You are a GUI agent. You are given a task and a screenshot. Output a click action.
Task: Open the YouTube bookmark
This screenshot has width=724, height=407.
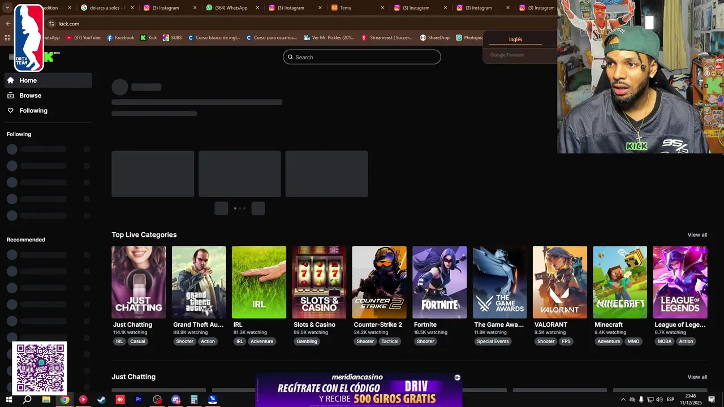[x=83, y=38]
